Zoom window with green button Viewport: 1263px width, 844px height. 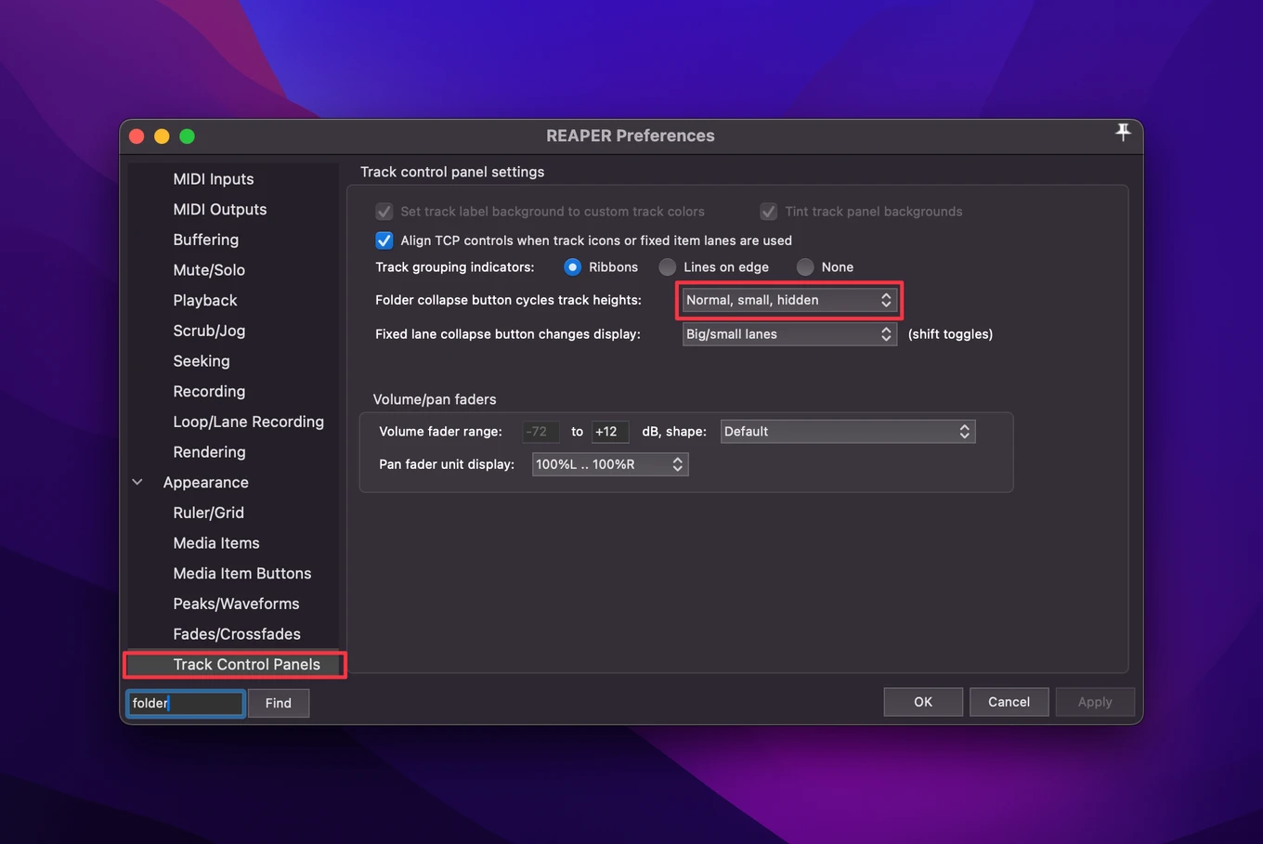(x=187, y=136)
